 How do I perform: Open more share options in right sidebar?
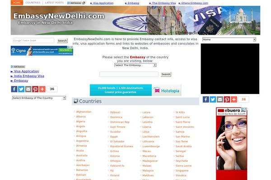(x=234, y=99)
